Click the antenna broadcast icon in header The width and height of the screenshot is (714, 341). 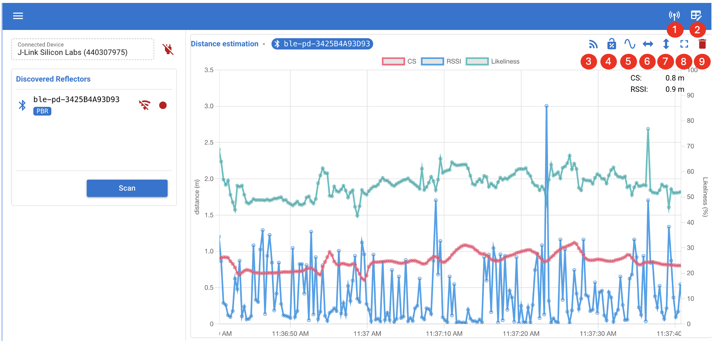pos(674,15)
